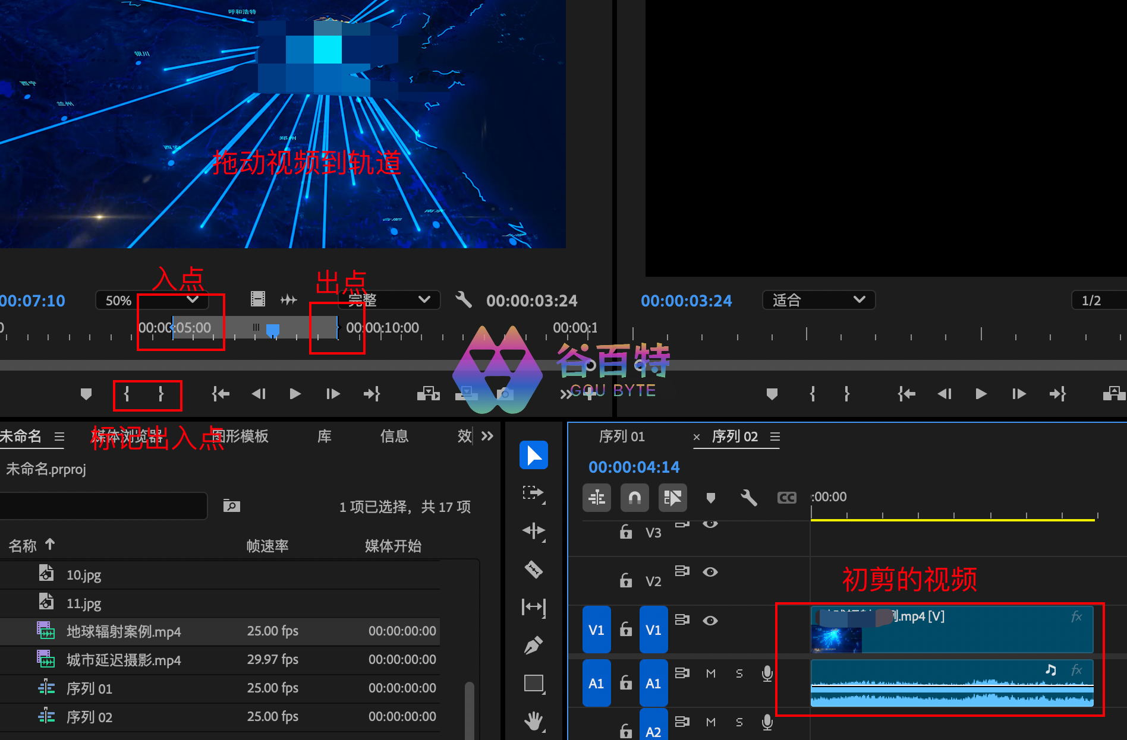Select the Razor tool
Screen dimensions: 1127x740
pyautogui.click(x=533, y=570)
